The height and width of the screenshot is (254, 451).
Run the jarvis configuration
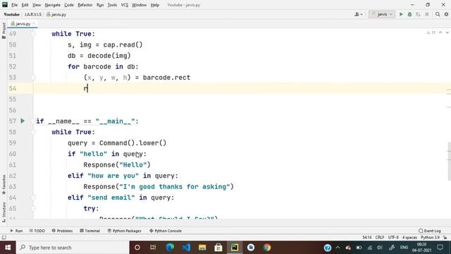(401, 14)
